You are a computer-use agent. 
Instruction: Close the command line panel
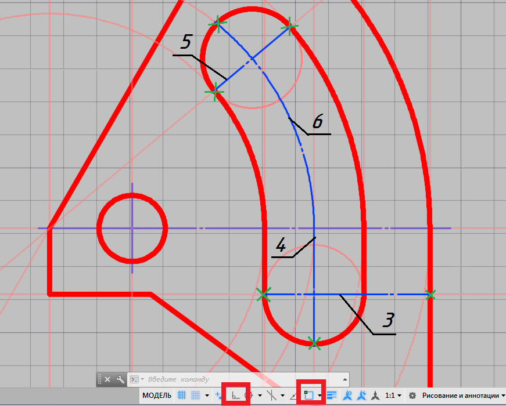107,379
